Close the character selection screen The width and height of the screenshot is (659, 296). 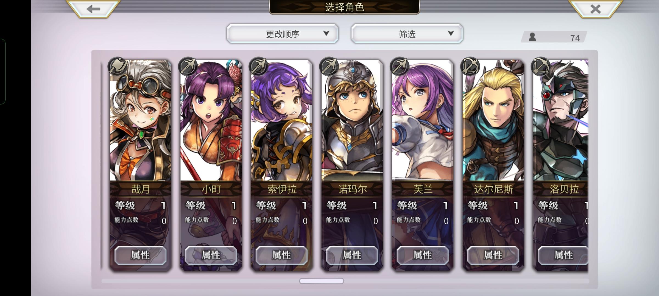[595, 9]
